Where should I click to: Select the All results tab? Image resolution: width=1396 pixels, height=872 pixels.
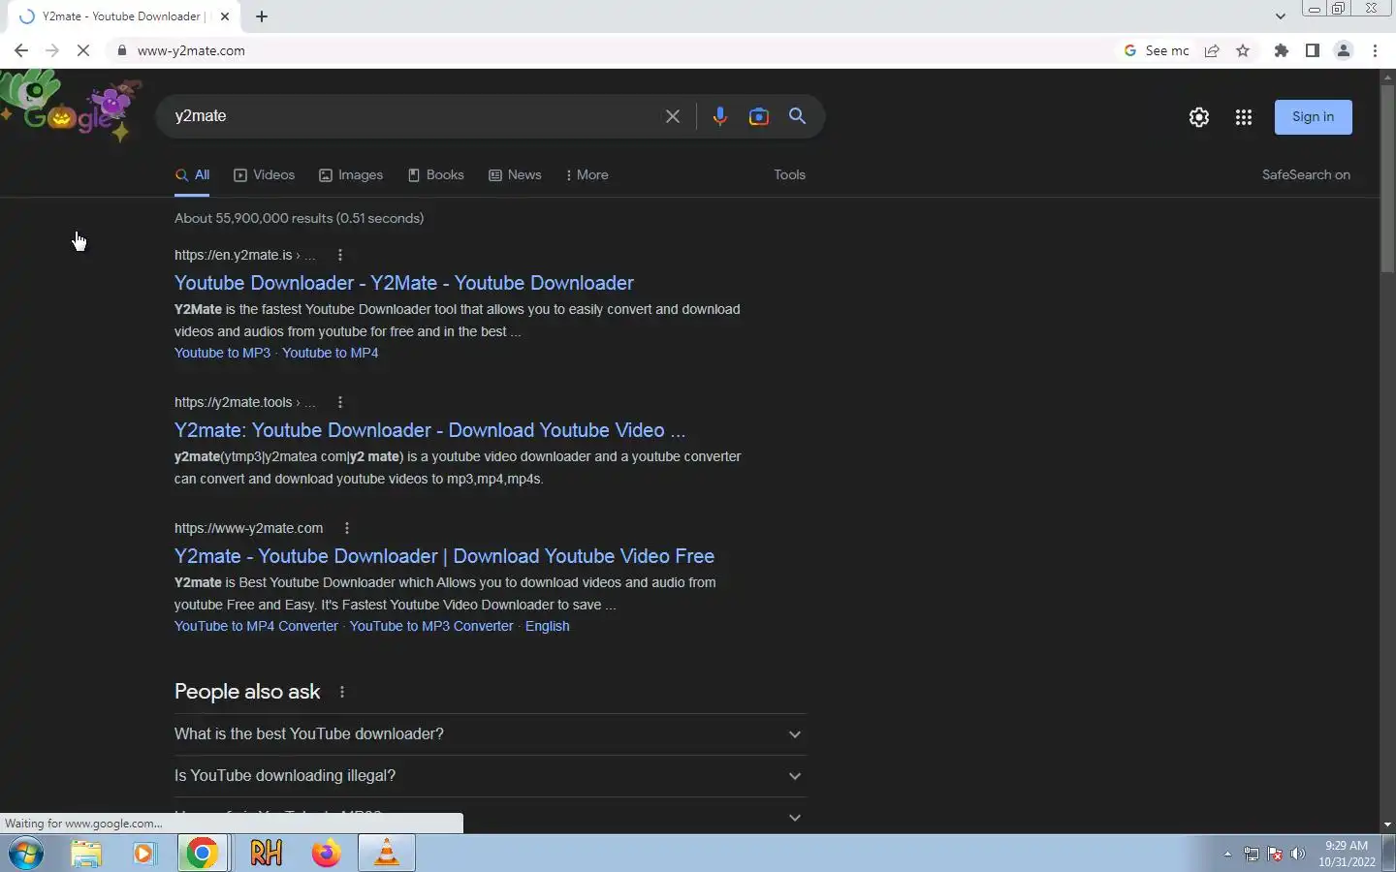[x=192, y=175]
